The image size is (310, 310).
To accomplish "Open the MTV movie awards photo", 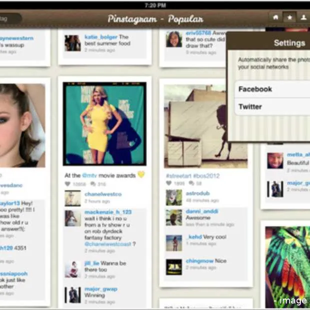I will [x=104, y=124].
